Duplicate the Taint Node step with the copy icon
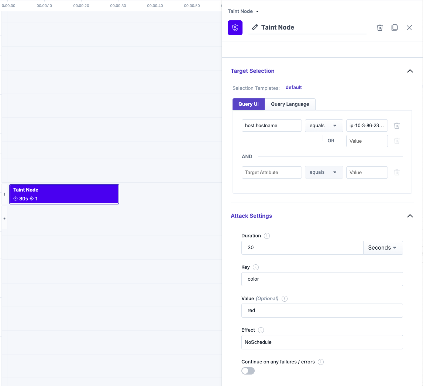Screen dimensions: 423x386 coord(395,28)
